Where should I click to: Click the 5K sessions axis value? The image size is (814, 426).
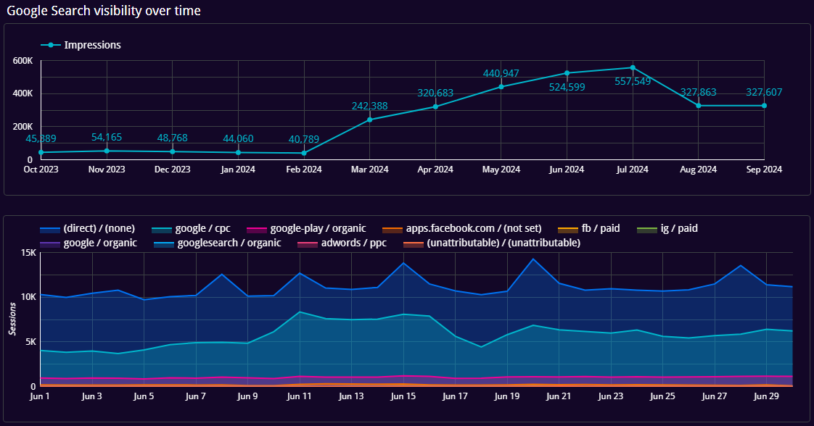click(x=30, y=341)
